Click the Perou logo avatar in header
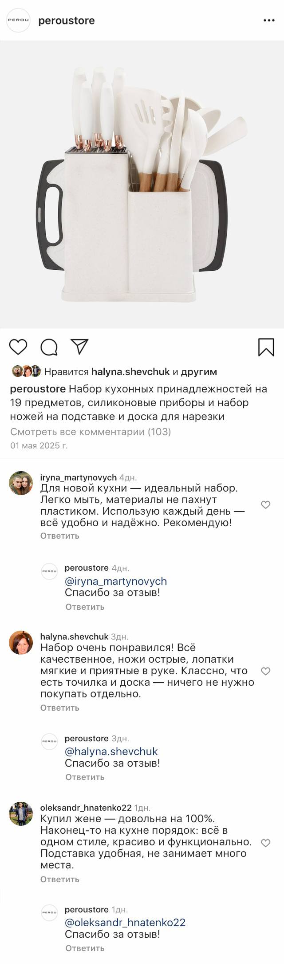This screenshot has height=964, width=284. point(18,20)
